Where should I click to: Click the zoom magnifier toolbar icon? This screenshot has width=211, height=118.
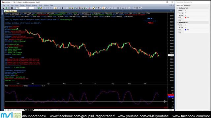pos(140,8)
